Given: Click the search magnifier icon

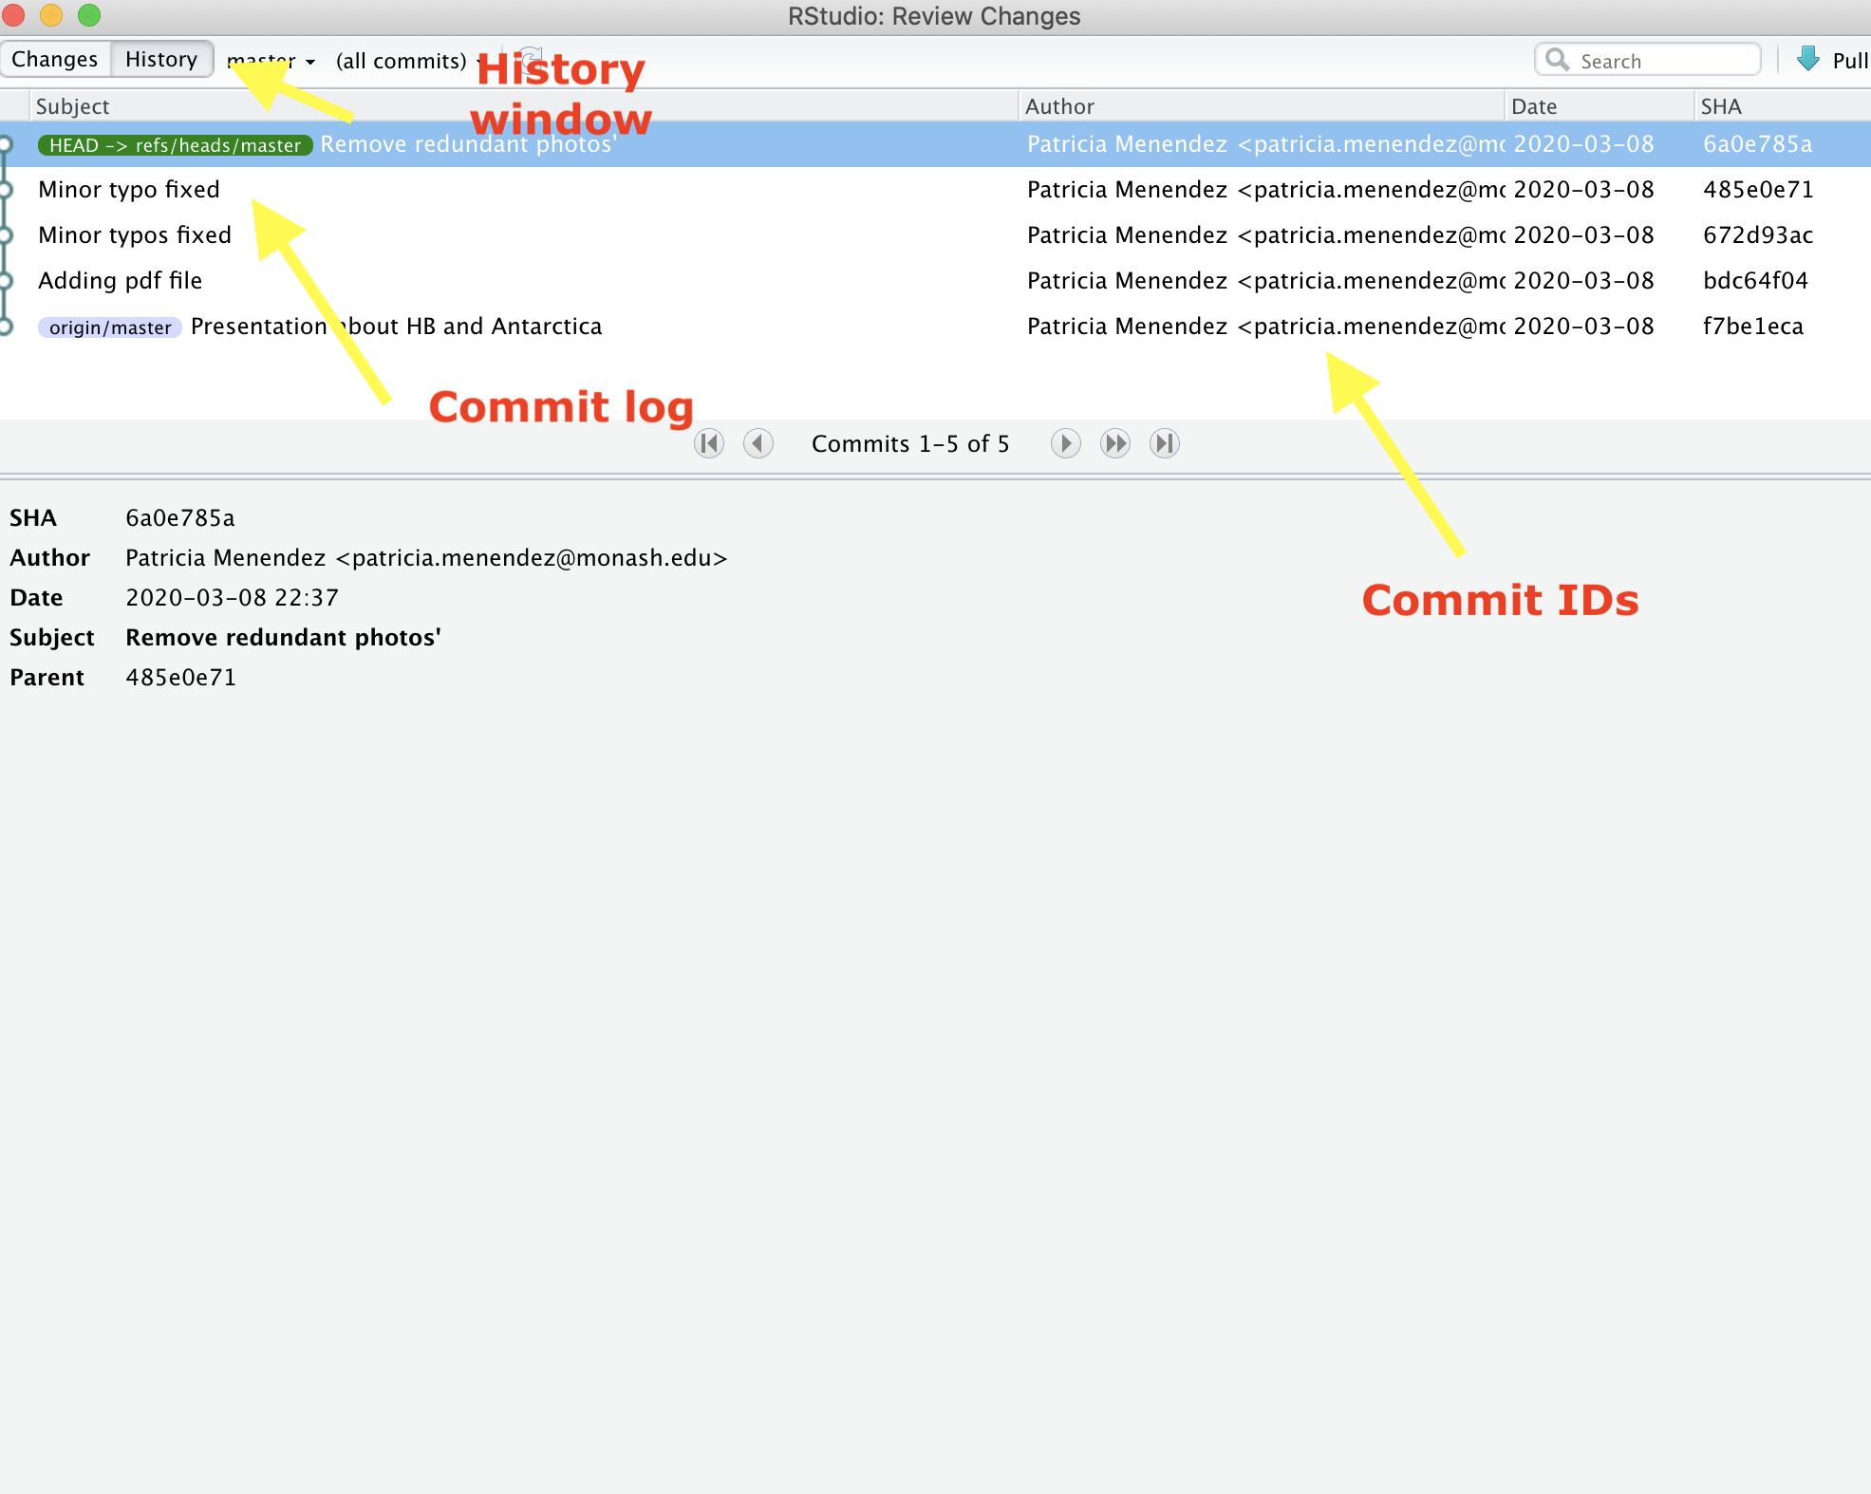Looking at the screenshot, I should coord(1557,60).
